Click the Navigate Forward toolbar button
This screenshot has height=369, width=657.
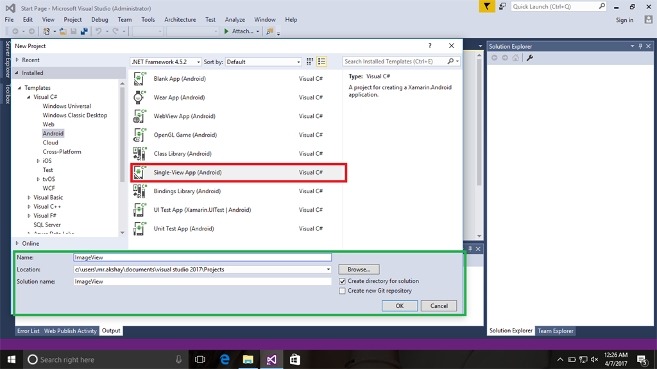tap(31, 31)
